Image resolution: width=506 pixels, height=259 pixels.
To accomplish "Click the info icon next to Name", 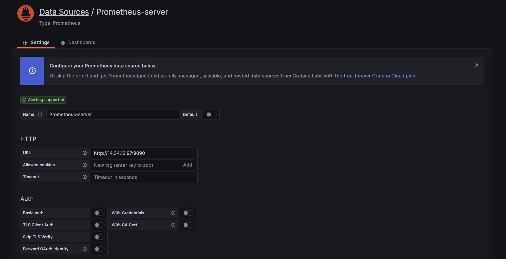I will [x=40, y=114].
